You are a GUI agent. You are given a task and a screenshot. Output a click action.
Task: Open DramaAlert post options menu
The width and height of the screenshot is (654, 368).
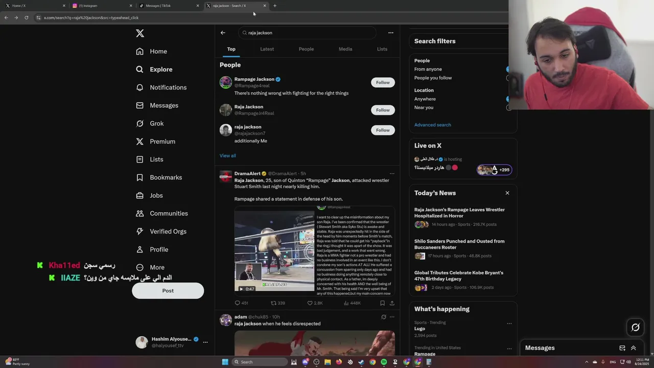pos(392,173)
